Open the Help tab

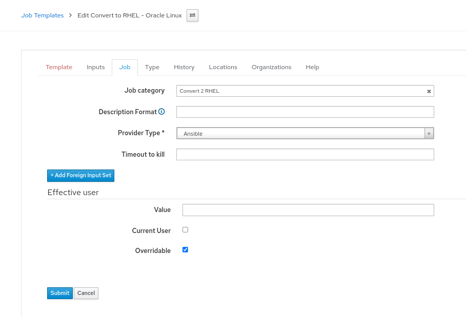tap(312, 67)
